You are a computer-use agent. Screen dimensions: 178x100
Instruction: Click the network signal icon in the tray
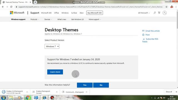[x=158, y=98]
